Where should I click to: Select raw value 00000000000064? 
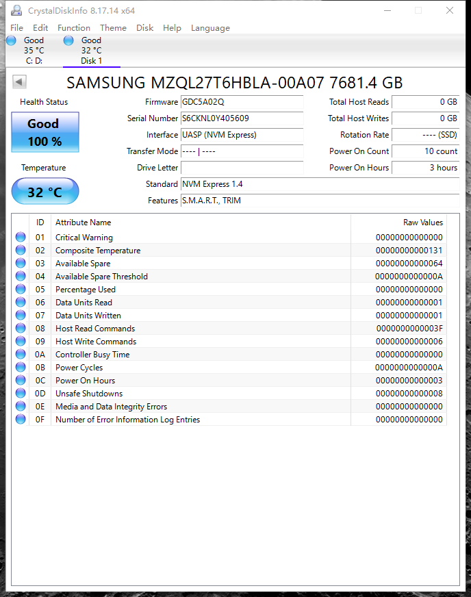(x=409, y=264)
